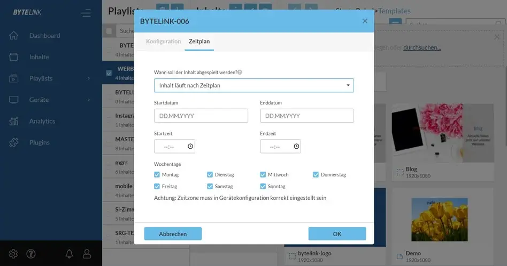Expand the Playlists sidebar submenu arrow
Viewport: 507px width, 266px height.
coord(89,78)
